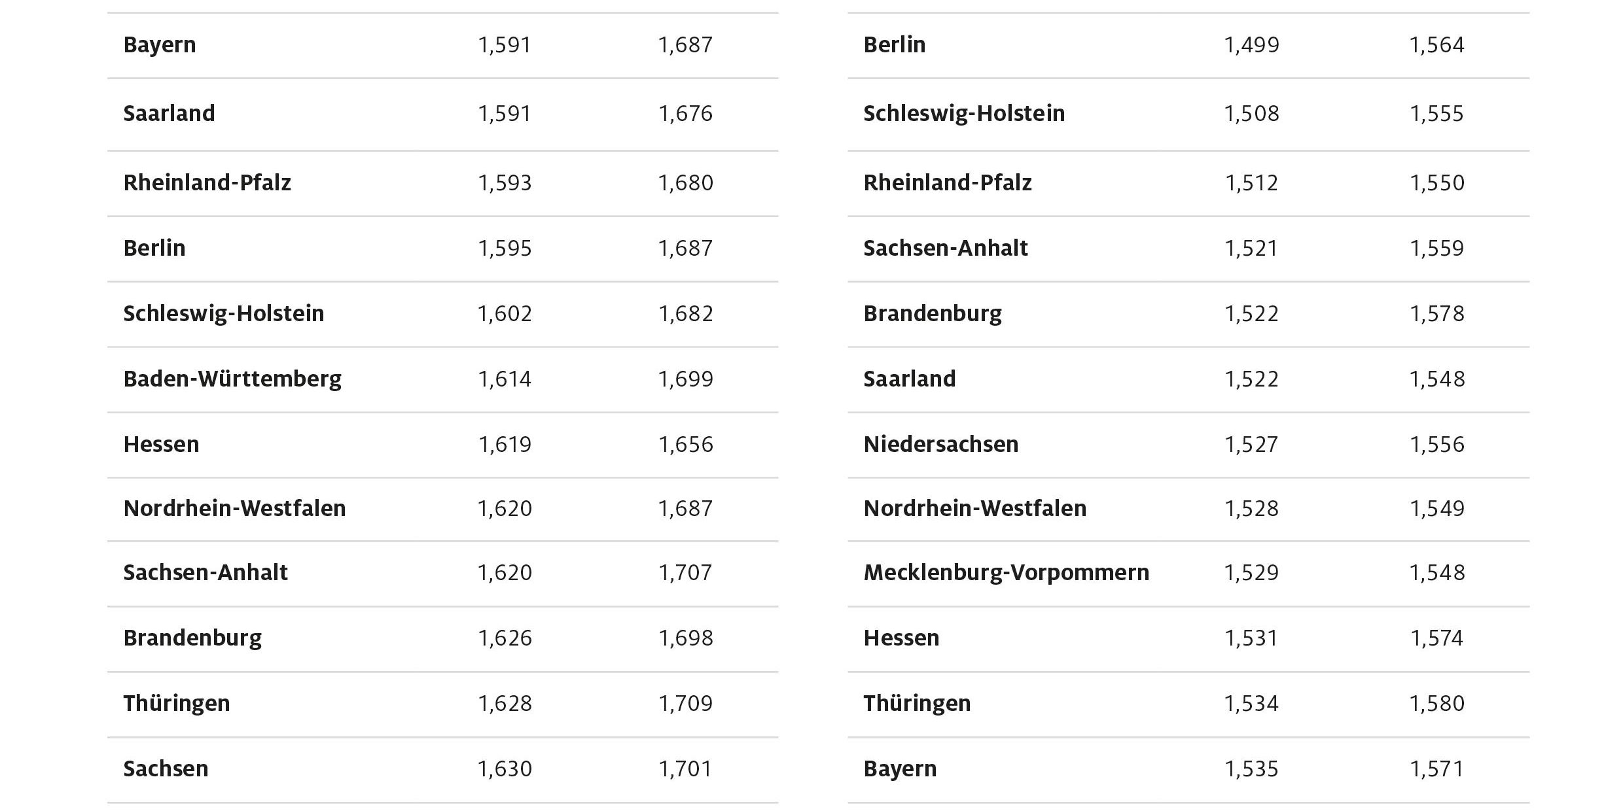Select the Niedersachsen row label
The image size is (1623, 811).
940,445
